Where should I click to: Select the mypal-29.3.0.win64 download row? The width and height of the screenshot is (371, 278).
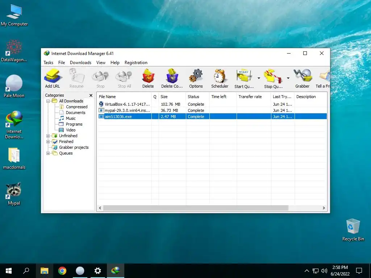coord(212,110)
